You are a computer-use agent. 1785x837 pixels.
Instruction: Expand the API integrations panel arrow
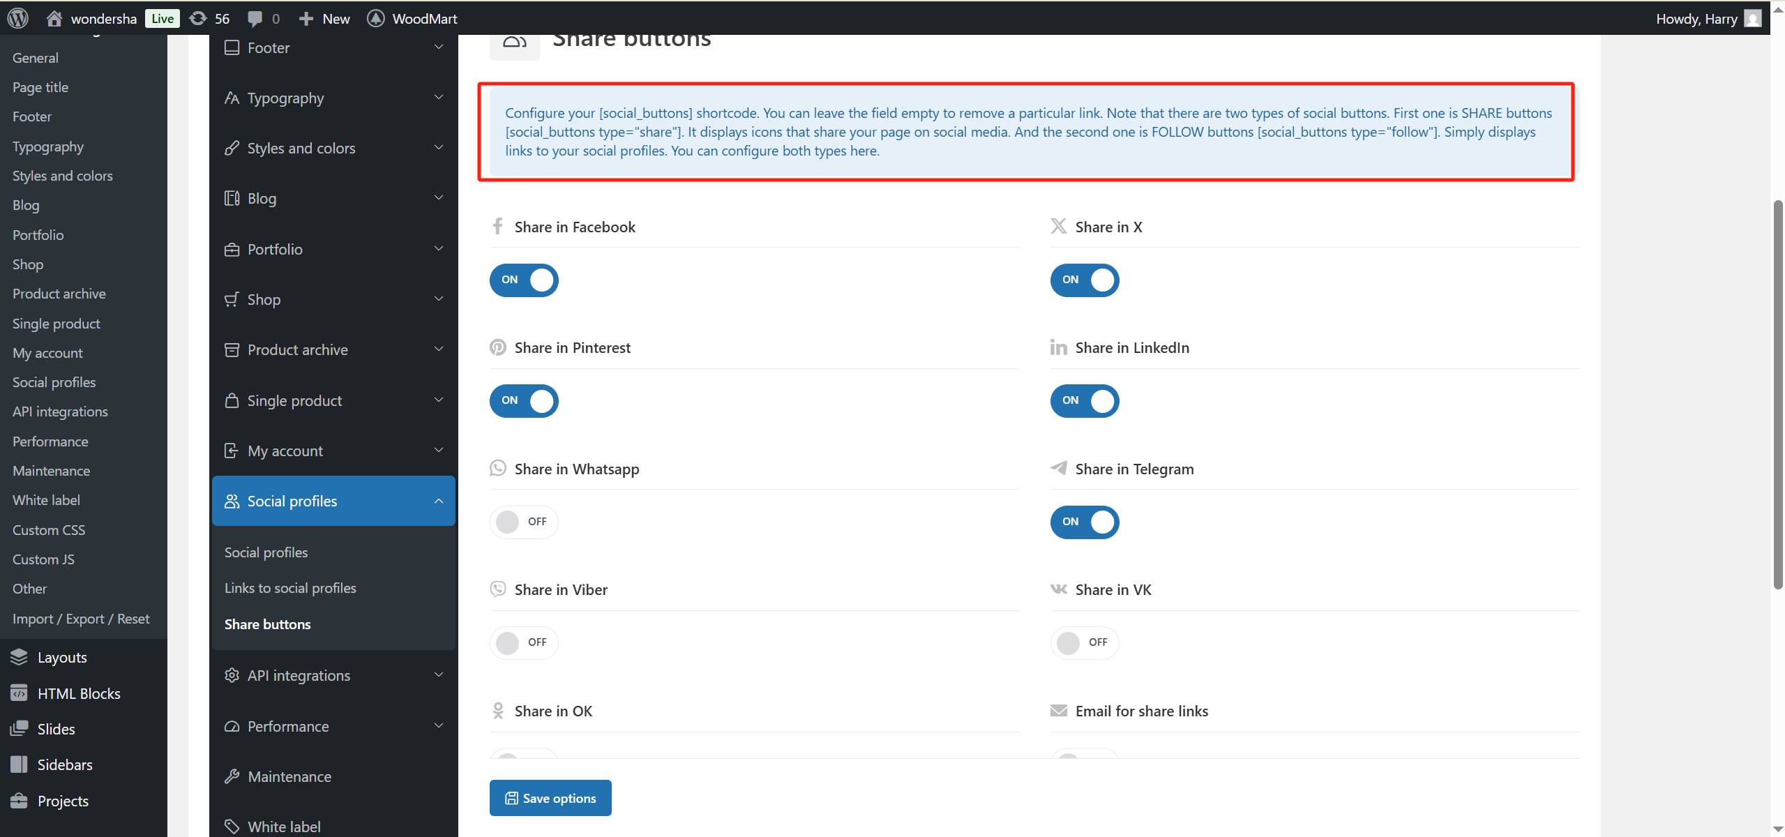point(439,674)
